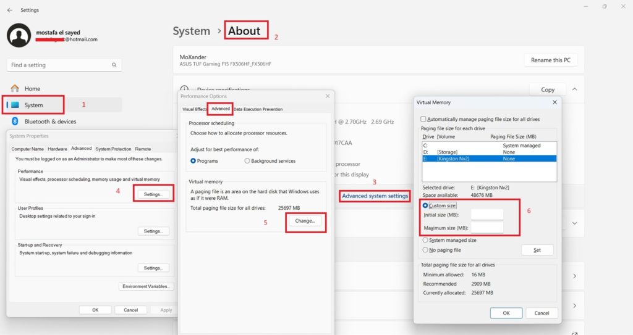The image size is (633, 335).
Task: Select Background services radio button
Action: coord(247,161)
